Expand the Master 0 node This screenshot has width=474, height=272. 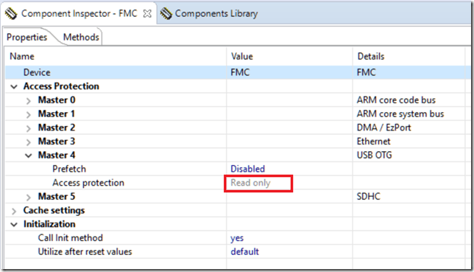[28, 100]
